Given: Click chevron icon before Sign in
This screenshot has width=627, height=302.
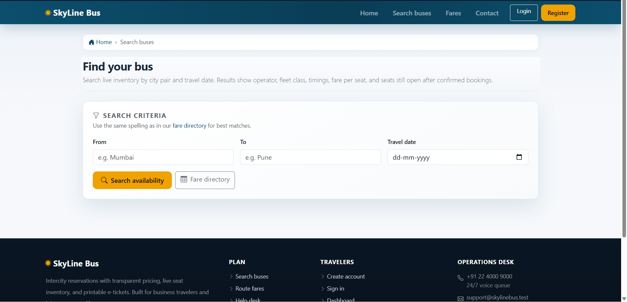Looking at the screenshot, I should 323,289.
